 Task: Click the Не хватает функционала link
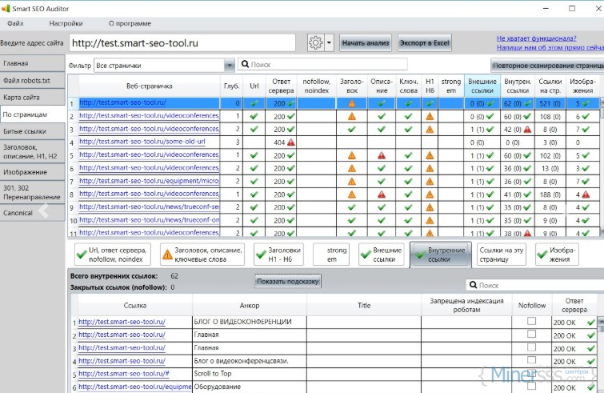[x=536, y=38]
